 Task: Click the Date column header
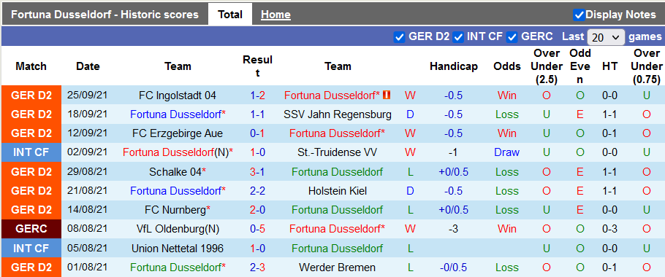click(88, 66)
